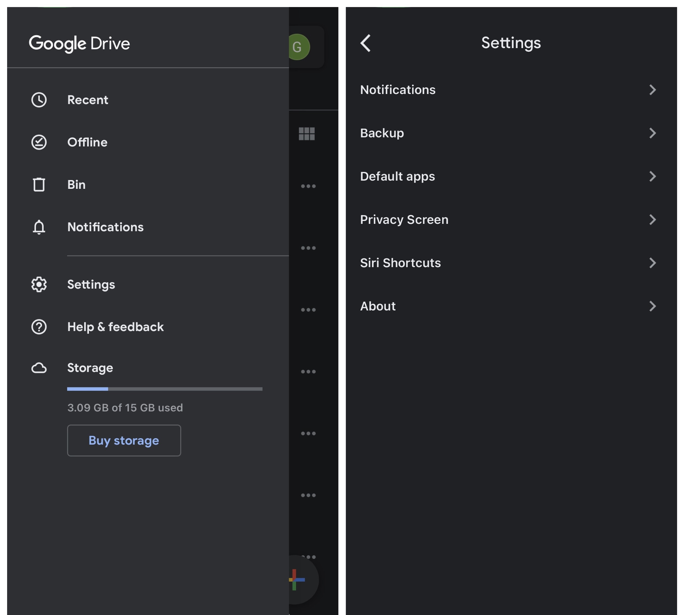The width and height of the screenshot is (684, 615).
Task: Click the Bin trash can icon
Action: (39, 185)
